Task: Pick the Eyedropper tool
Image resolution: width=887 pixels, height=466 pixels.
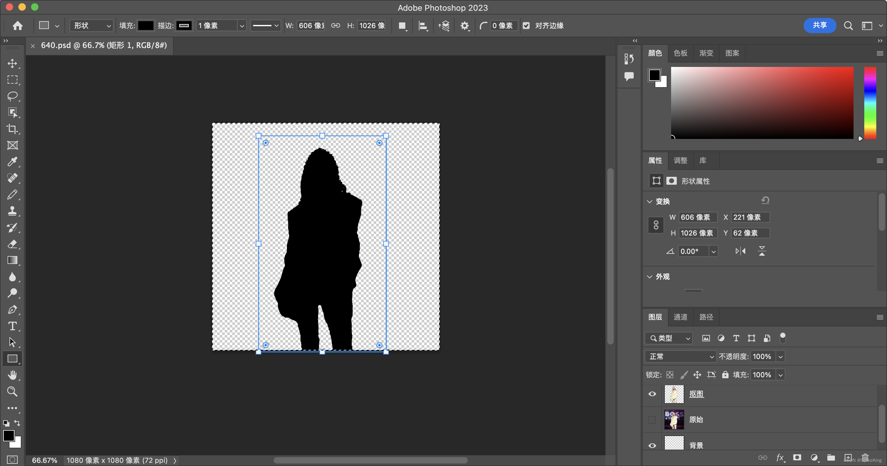Action: (x=12, y=162)
